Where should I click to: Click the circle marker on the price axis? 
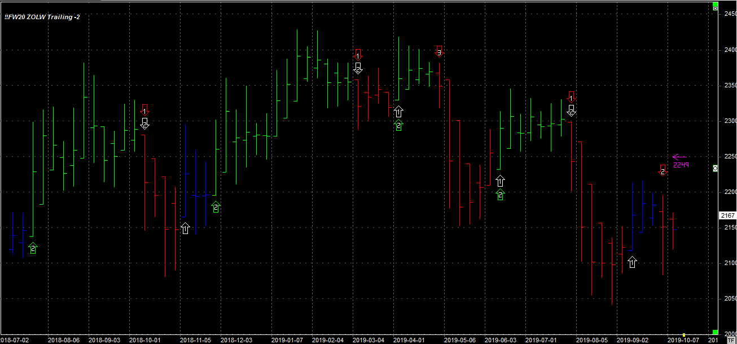click(715, 169)
